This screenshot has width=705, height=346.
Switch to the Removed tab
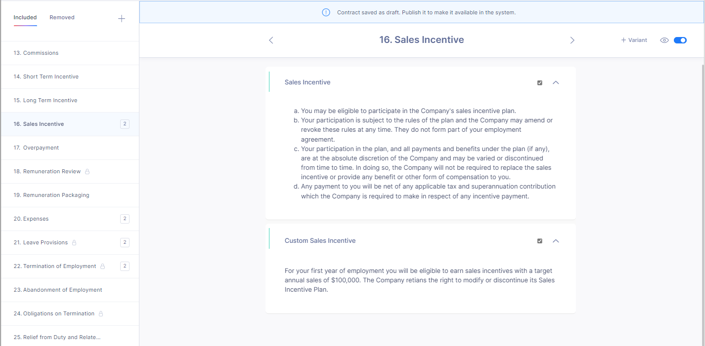[x=62, y=17]
